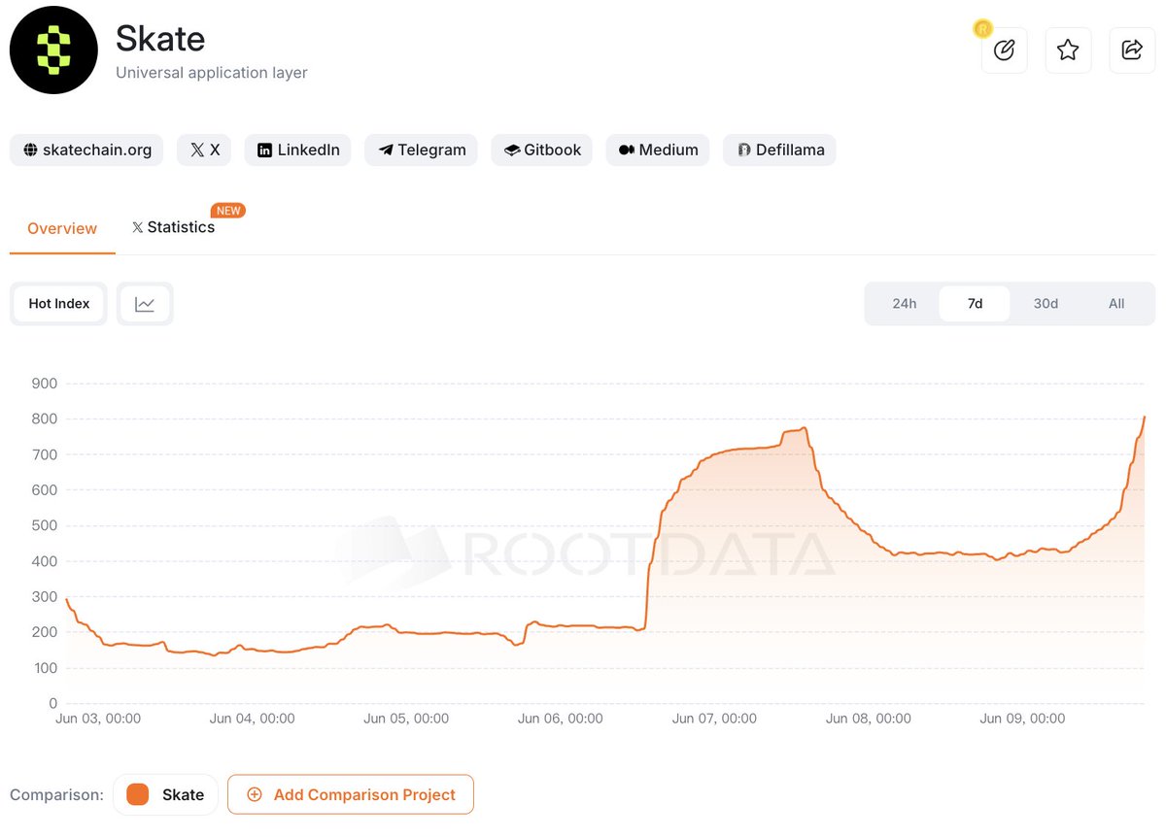Click the Jun 07, 00:00 axis label
The height and width of the screenshot is (837, 1166).
[x=714, y=719]
